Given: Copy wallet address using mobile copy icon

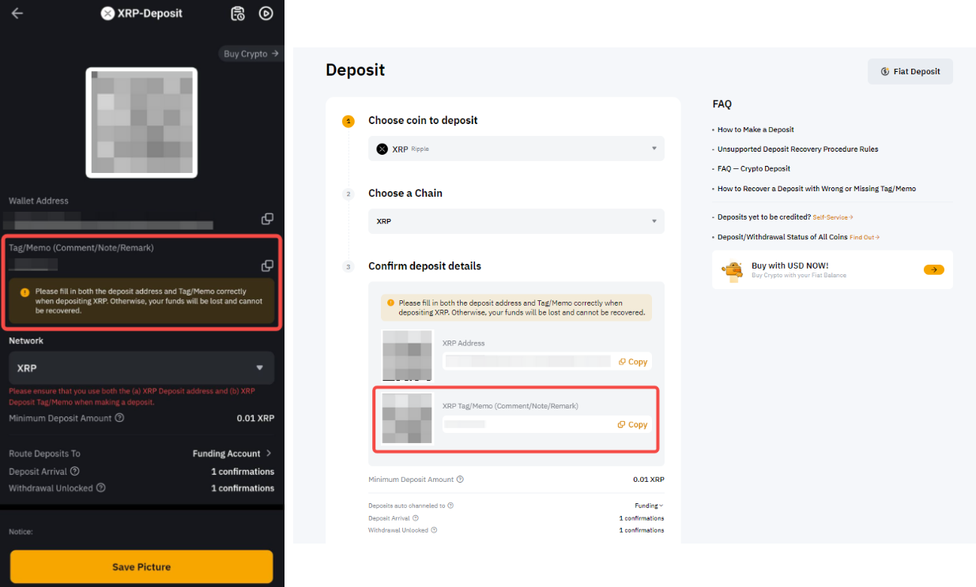Looking at the screenshot, I should click(x=268, y=219).
